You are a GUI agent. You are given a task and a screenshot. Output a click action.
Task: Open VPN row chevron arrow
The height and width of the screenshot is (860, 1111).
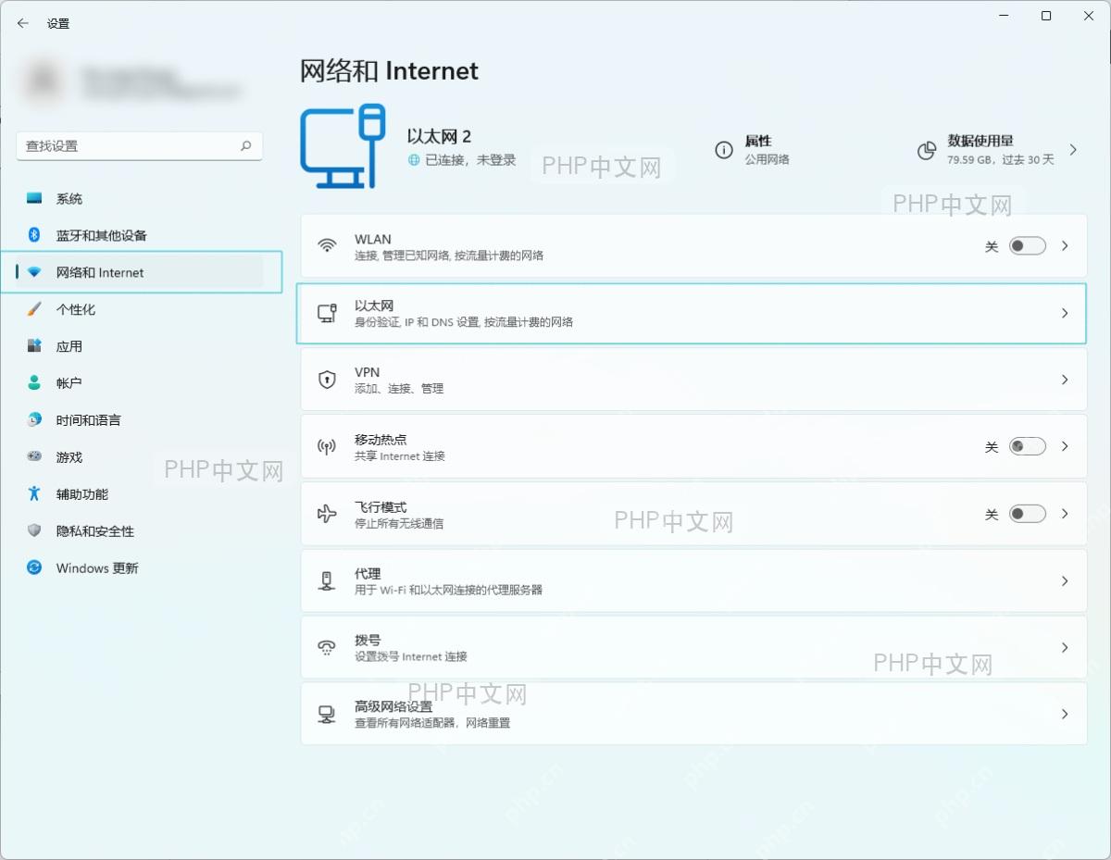(x=1065, y=380)
